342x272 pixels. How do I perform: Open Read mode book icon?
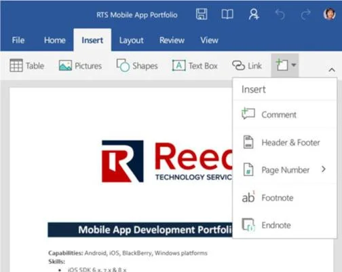[227, 14]
